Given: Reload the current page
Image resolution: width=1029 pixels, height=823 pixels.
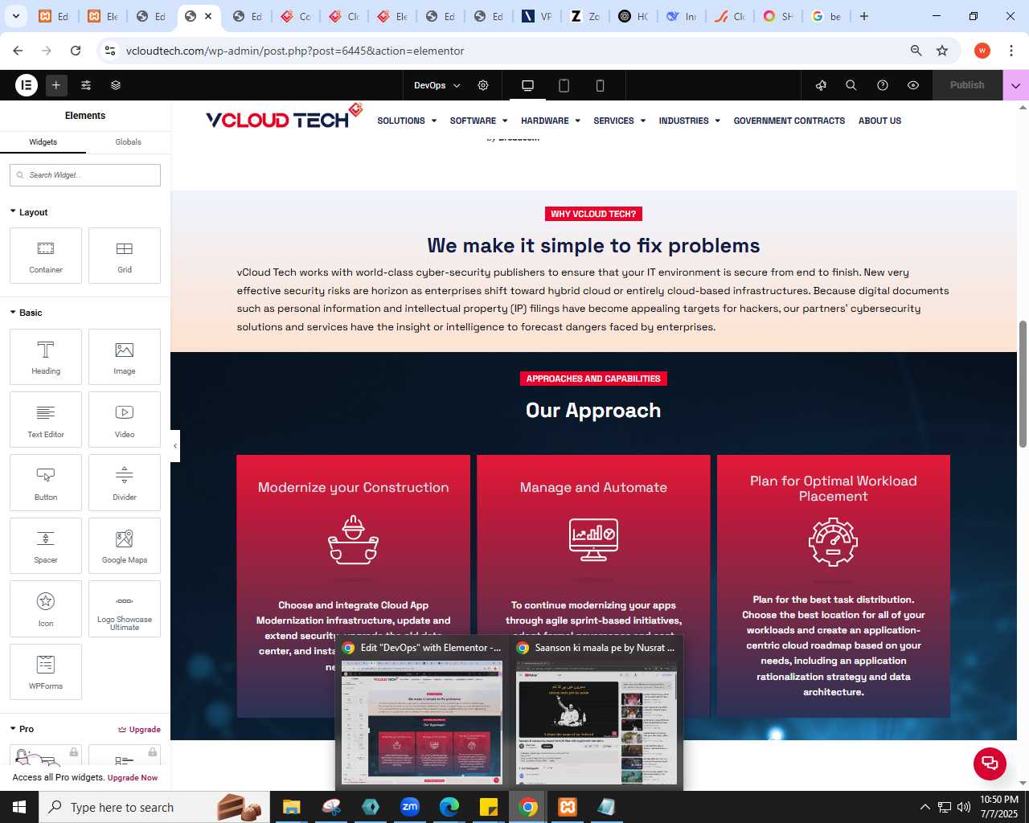Looking at the screenshot, I should pos(76,51).
